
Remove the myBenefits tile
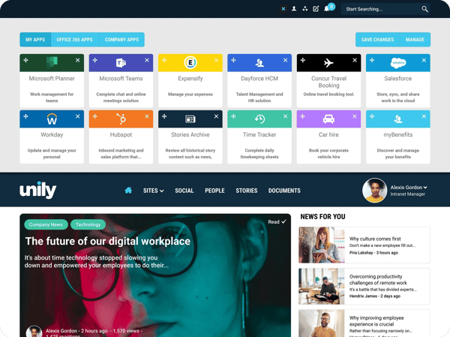(x=424, y=116)
